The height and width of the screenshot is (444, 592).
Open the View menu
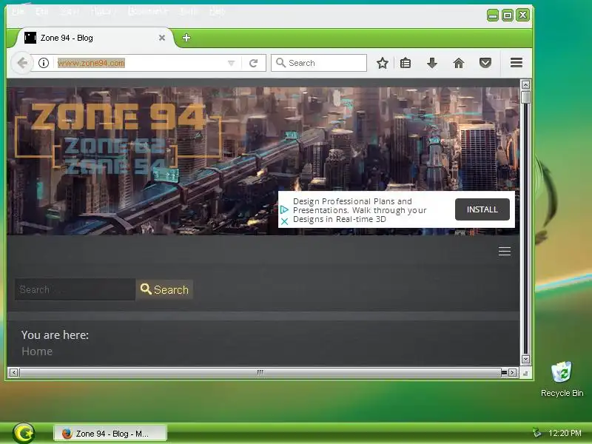[70, 11]
